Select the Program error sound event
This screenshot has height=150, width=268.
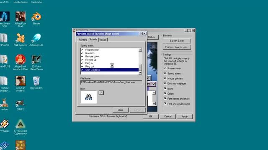click(110, 50)
